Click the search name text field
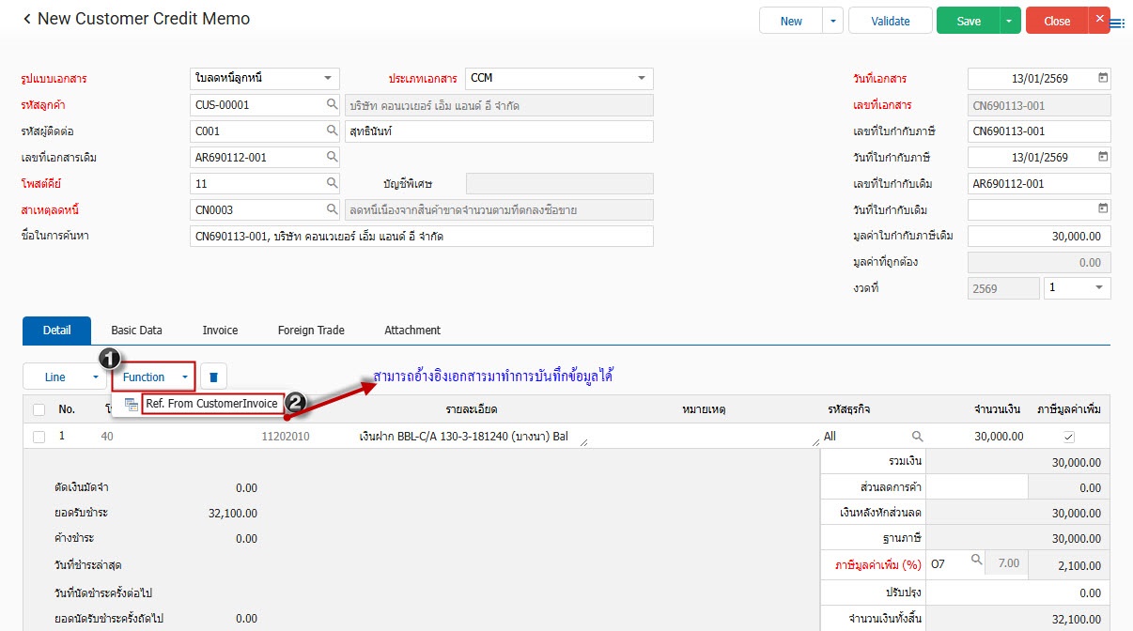1133x631 pixels. [x=421, y=237]
